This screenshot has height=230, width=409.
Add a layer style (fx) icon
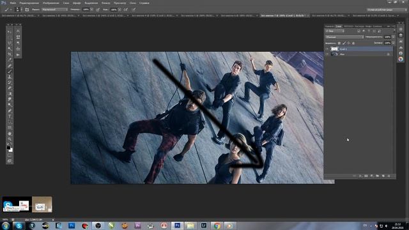click(x=360, y=176)
